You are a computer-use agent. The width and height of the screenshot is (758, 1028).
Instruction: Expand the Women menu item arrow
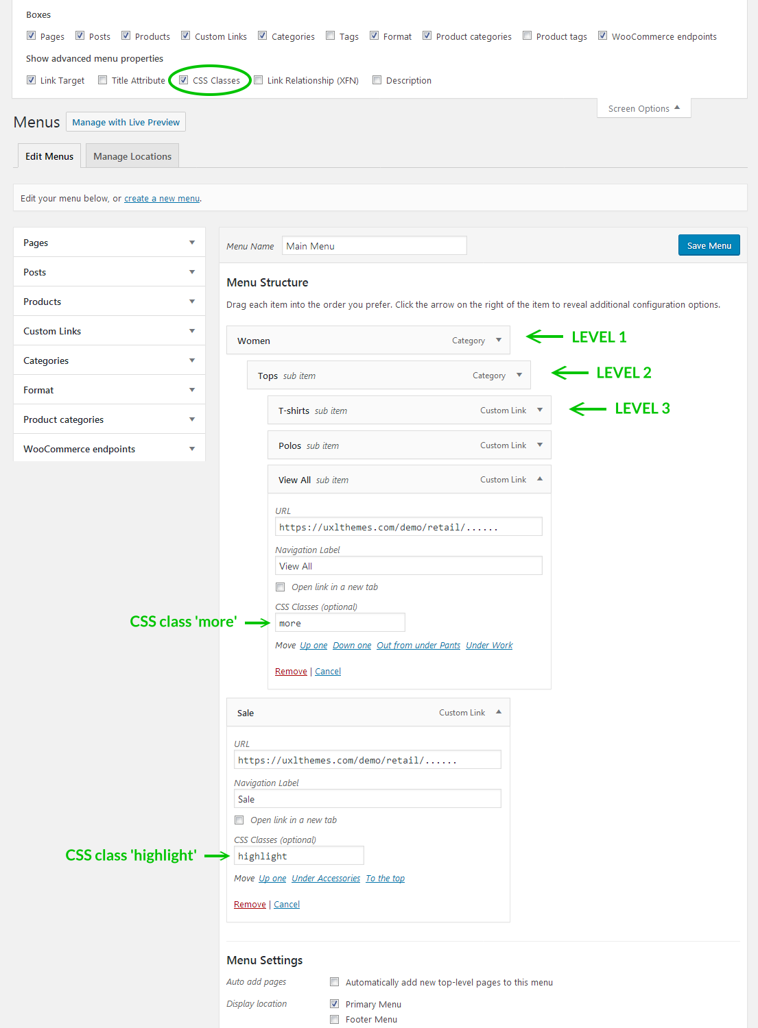pyautogui.click(x=499, y=340)
